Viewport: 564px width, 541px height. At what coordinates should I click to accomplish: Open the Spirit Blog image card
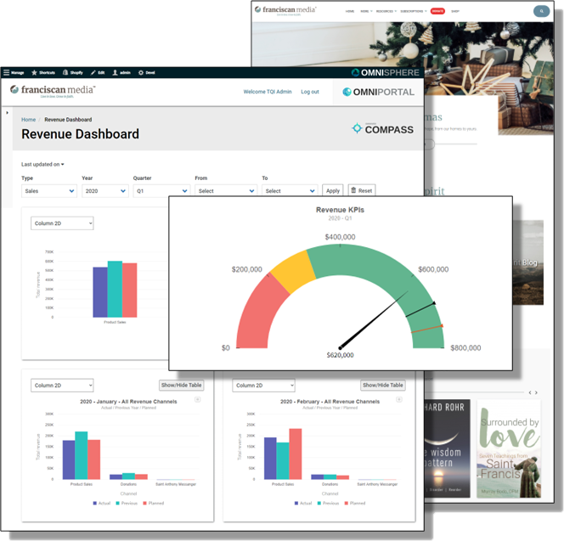coord(528,262)
